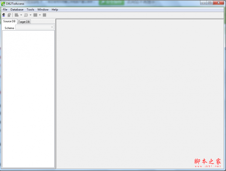Minimize the DB2ToAccess window
Screen dimensions: 226x171
[x=203, y=3]
